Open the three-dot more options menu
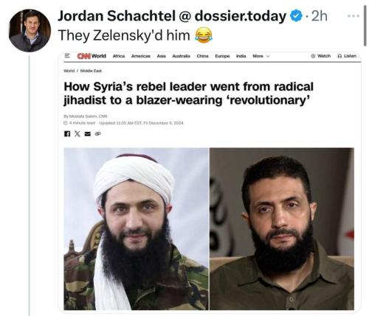 coord(354,16)
